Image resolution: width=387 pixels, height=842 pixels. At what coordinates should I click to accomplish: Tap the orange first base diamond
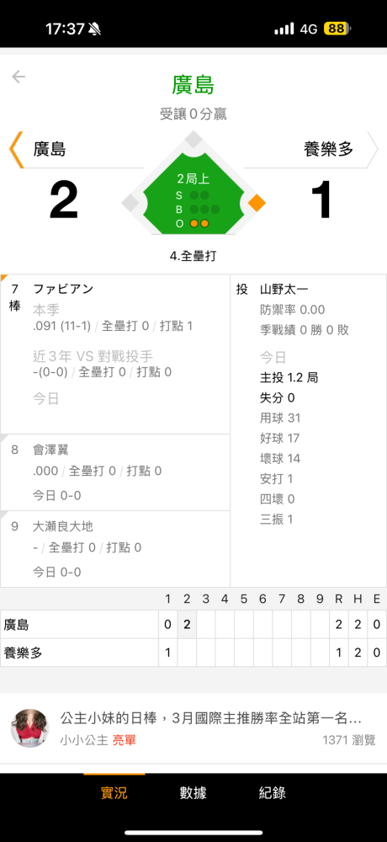click(x=257, y=203)
